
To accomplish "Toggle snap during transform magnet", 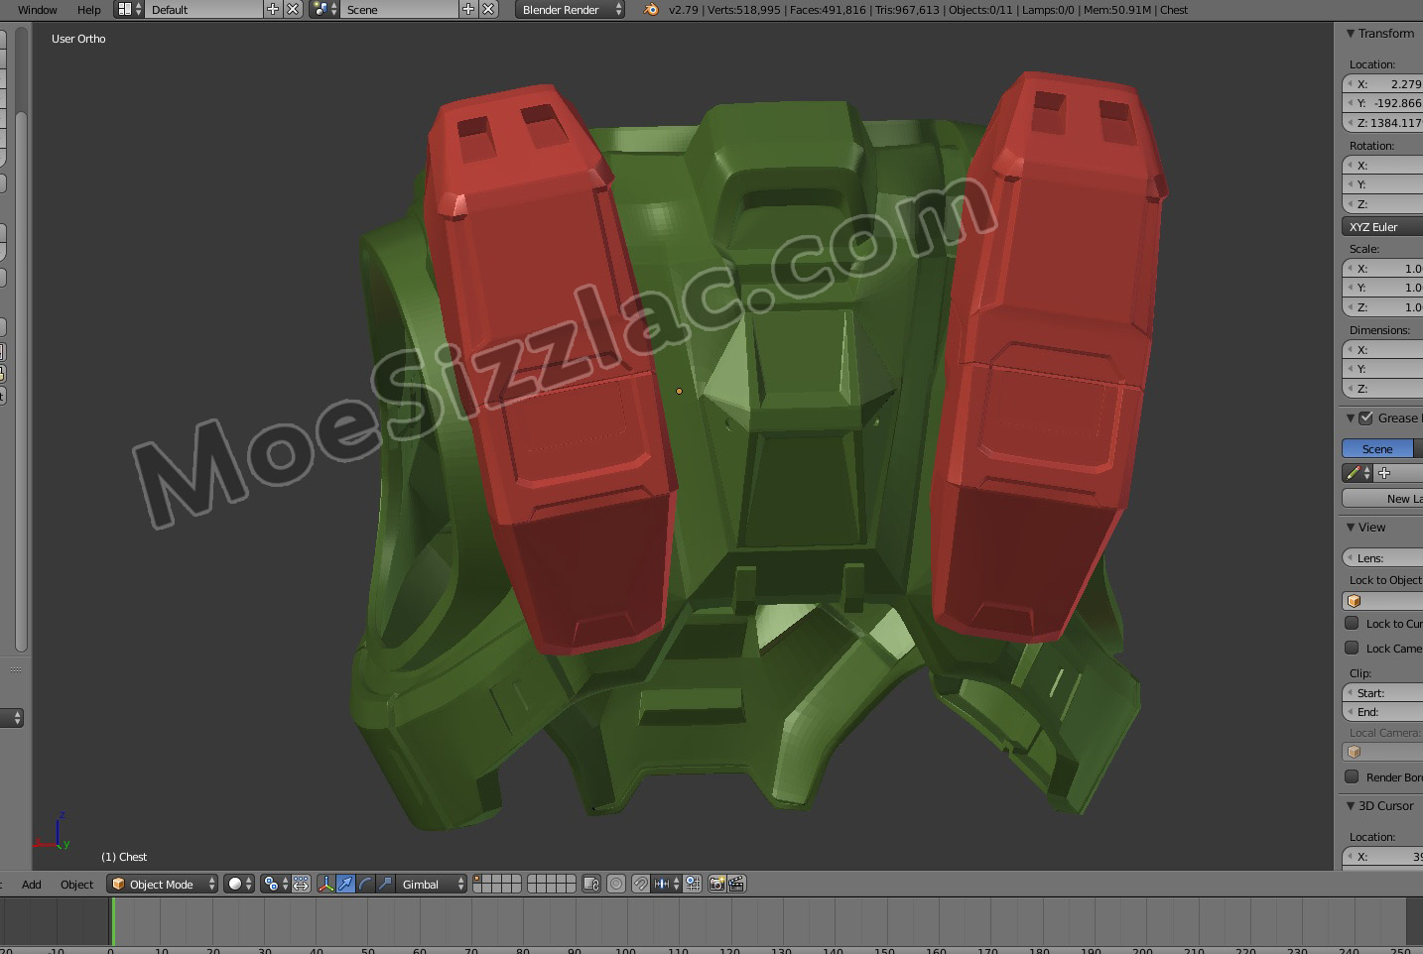I will click(x=641, y=884).
